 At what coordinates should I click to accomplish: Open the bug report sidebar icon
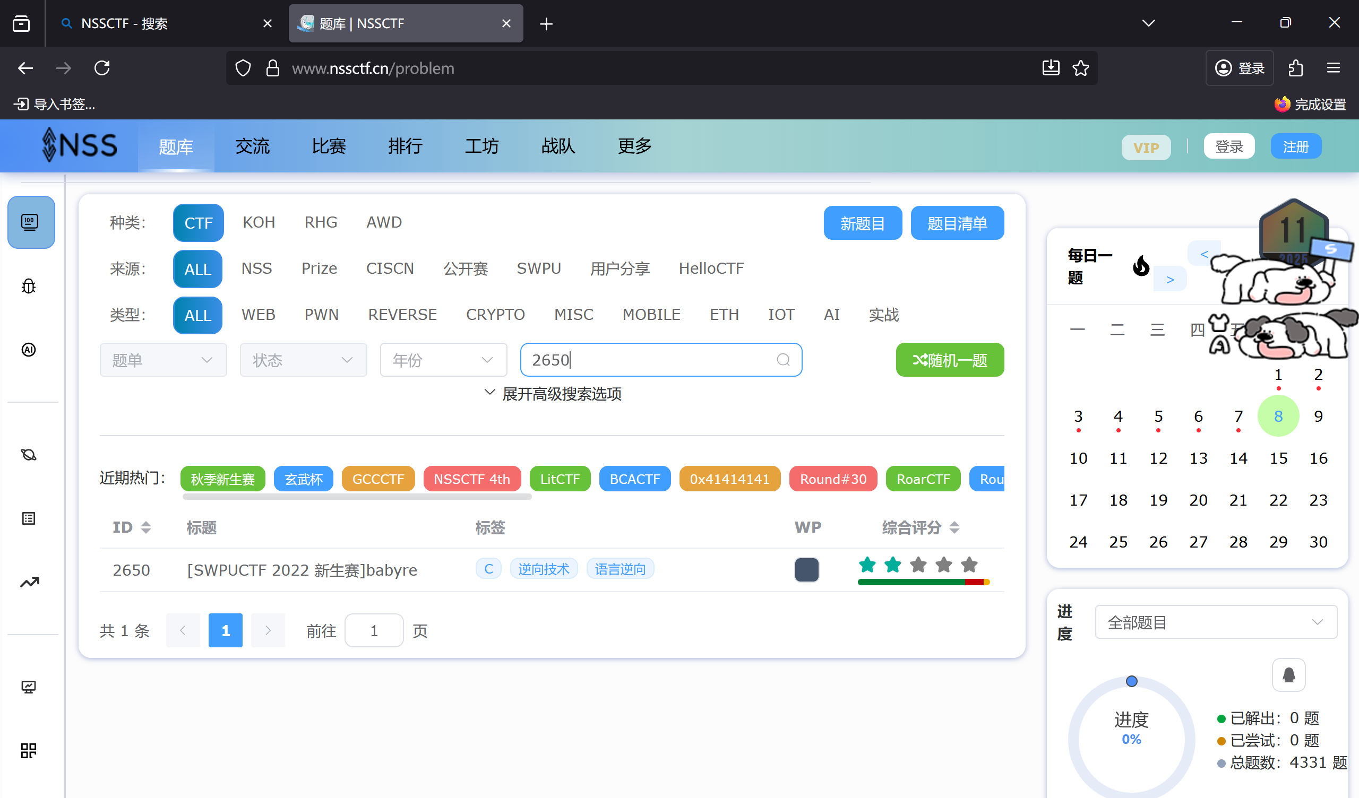29,286
